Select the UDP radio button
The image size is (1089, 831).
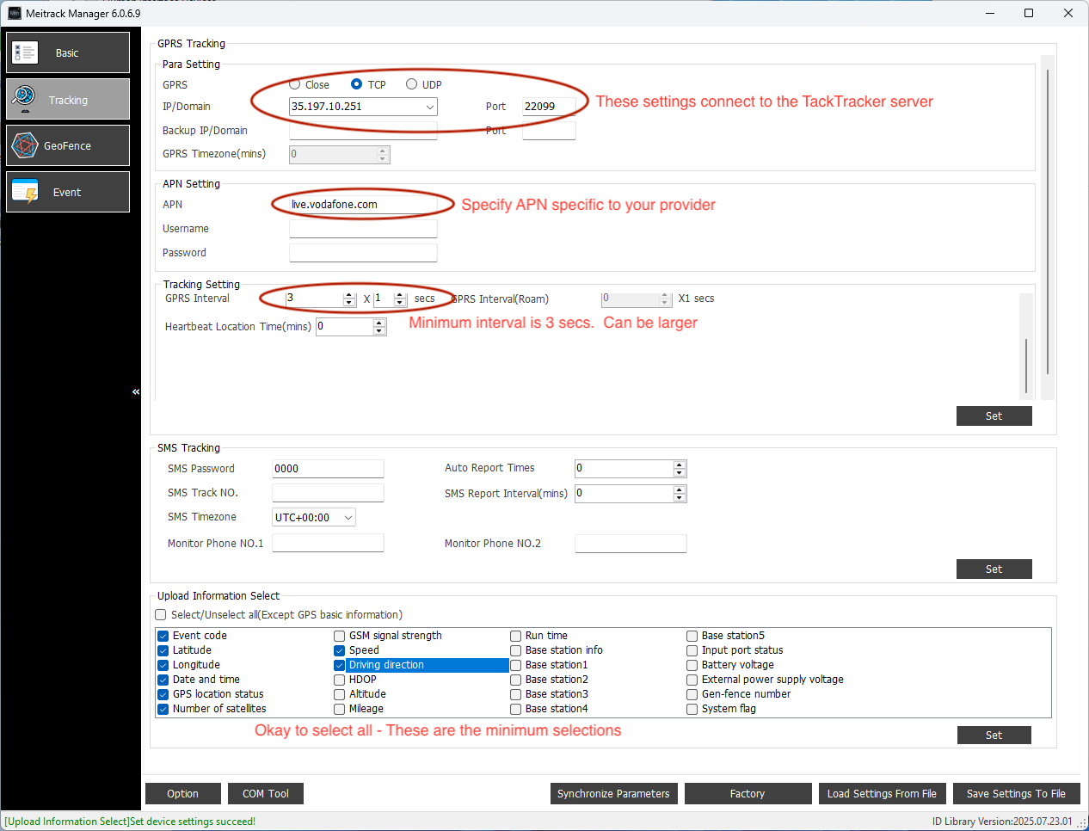pos(411,84)
